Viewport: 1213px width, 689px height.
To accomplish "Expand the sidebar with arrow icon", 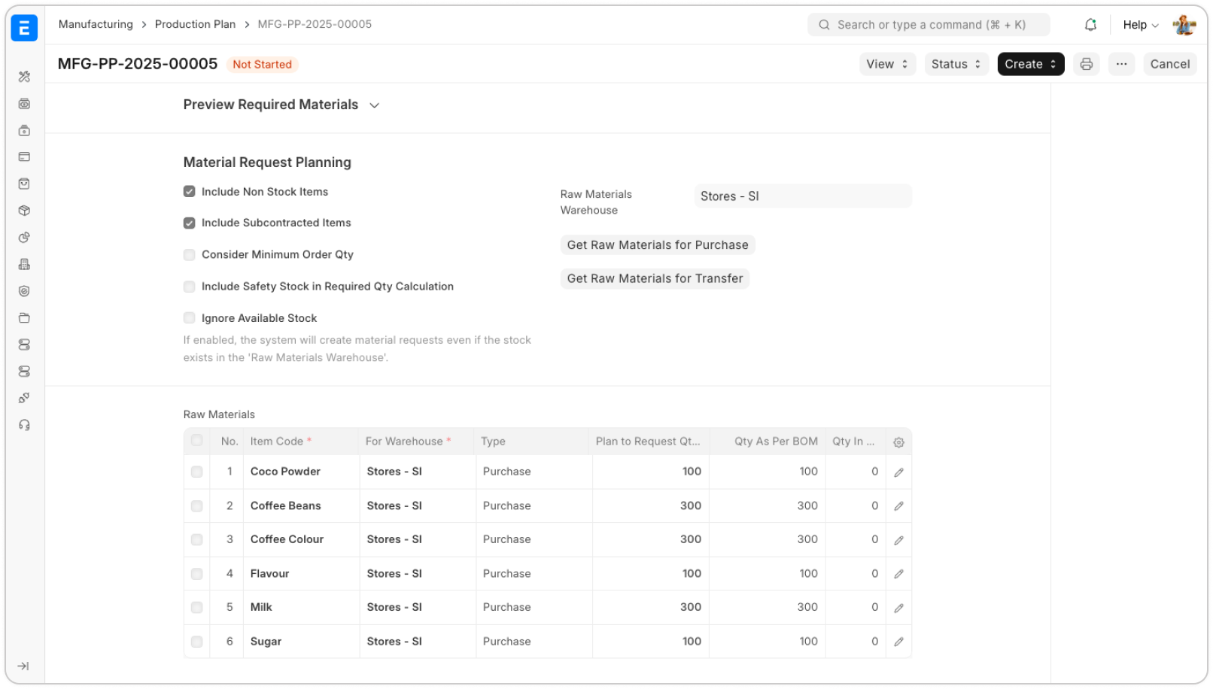I will point(23,666).
